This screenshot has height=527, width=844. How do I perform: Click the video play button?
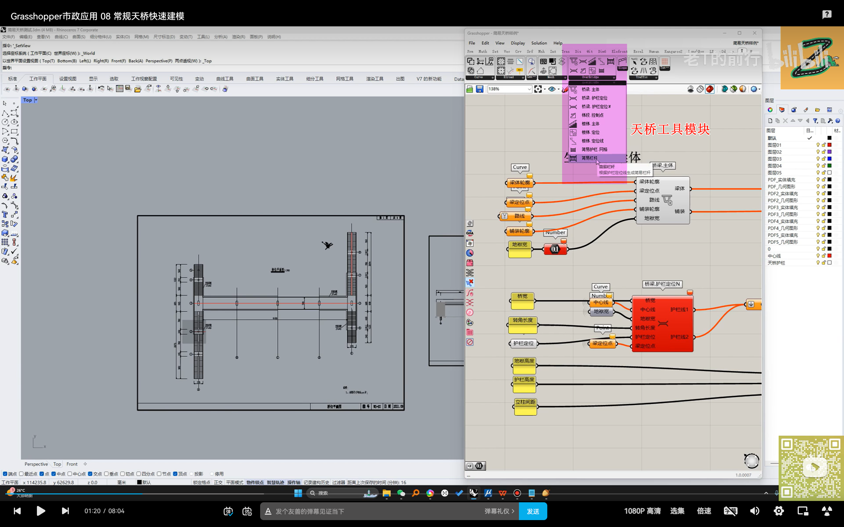point(41,511)
